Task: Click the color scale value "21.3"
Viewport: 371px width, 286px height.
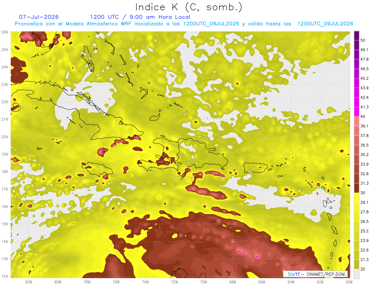Action: [365, 259]
